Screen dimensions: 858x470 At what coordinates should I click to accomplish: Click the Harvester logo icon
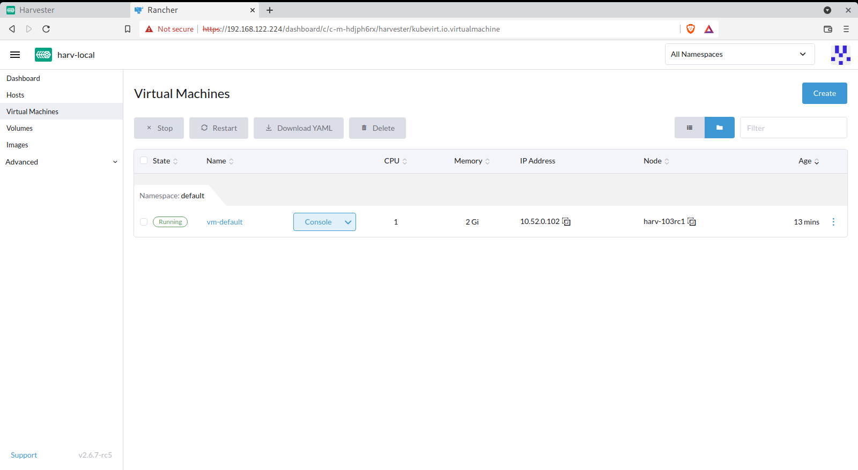(x=43, y=55)
